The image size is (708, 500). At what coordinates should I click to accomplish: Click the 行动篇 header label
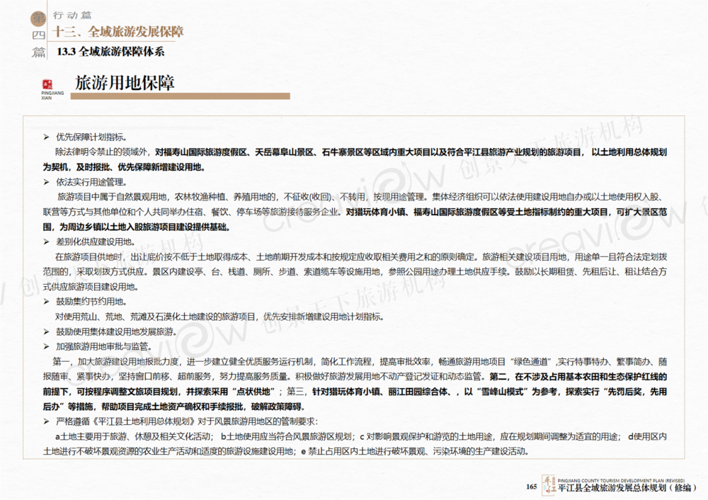pos(72,16)
